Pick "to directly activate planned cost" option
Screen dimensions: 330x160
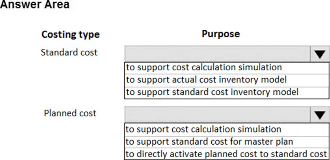tap(226, 154)
